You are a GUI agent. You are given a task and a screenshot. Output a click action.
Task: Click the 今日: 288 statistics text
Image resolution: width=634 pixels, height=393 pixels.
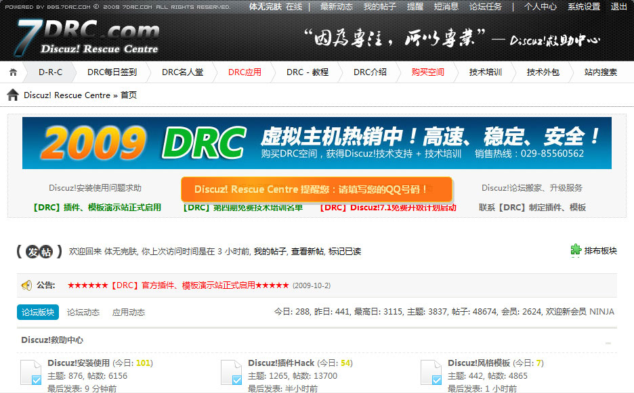pyautogui.click(x=292, y=312)
